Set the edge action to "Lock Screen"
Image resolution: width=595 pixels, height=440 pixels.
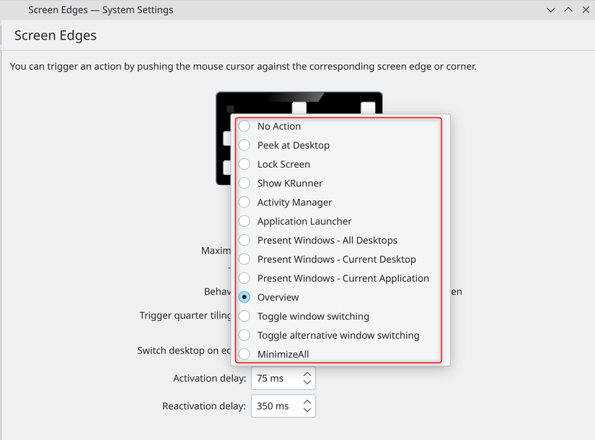click(x=244, y=163)
